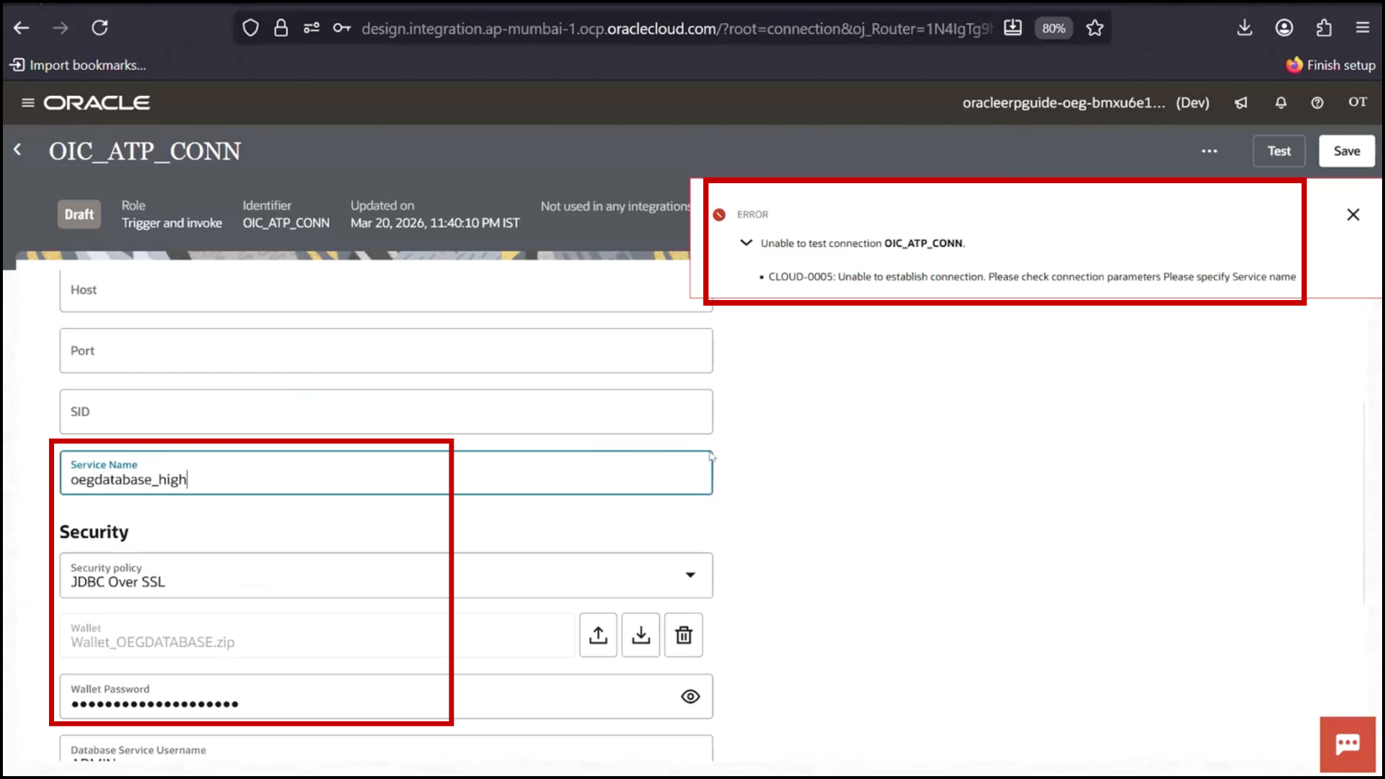Collapse the Unable to test connection details

click(747, 243)
